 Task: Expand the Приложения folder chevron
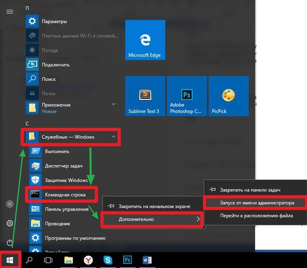click(113, 104)
